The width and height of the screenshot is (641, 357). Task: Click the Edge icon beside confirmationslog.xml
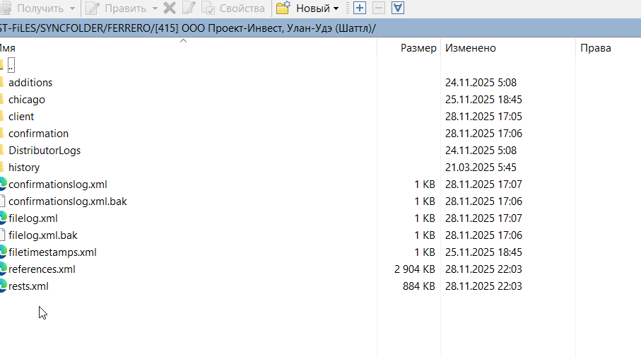point(3,184)
